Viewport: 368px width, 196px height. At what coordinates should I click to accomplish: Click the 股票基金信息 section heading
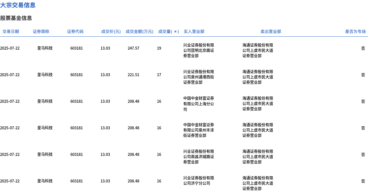coord(16,18)
